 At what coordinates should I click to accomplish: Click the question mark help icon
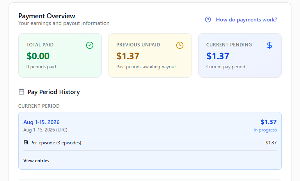[208, 20]
